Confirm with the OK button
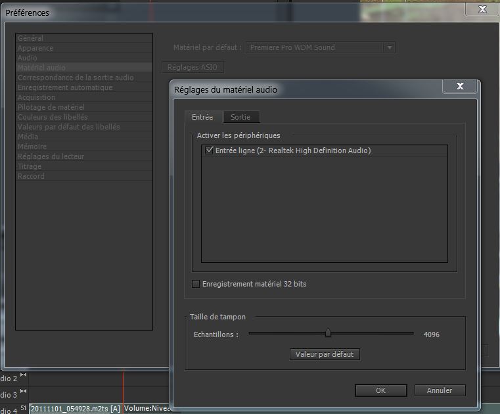The width and height of the screenshot is (500, 414). tap(380, 390)
